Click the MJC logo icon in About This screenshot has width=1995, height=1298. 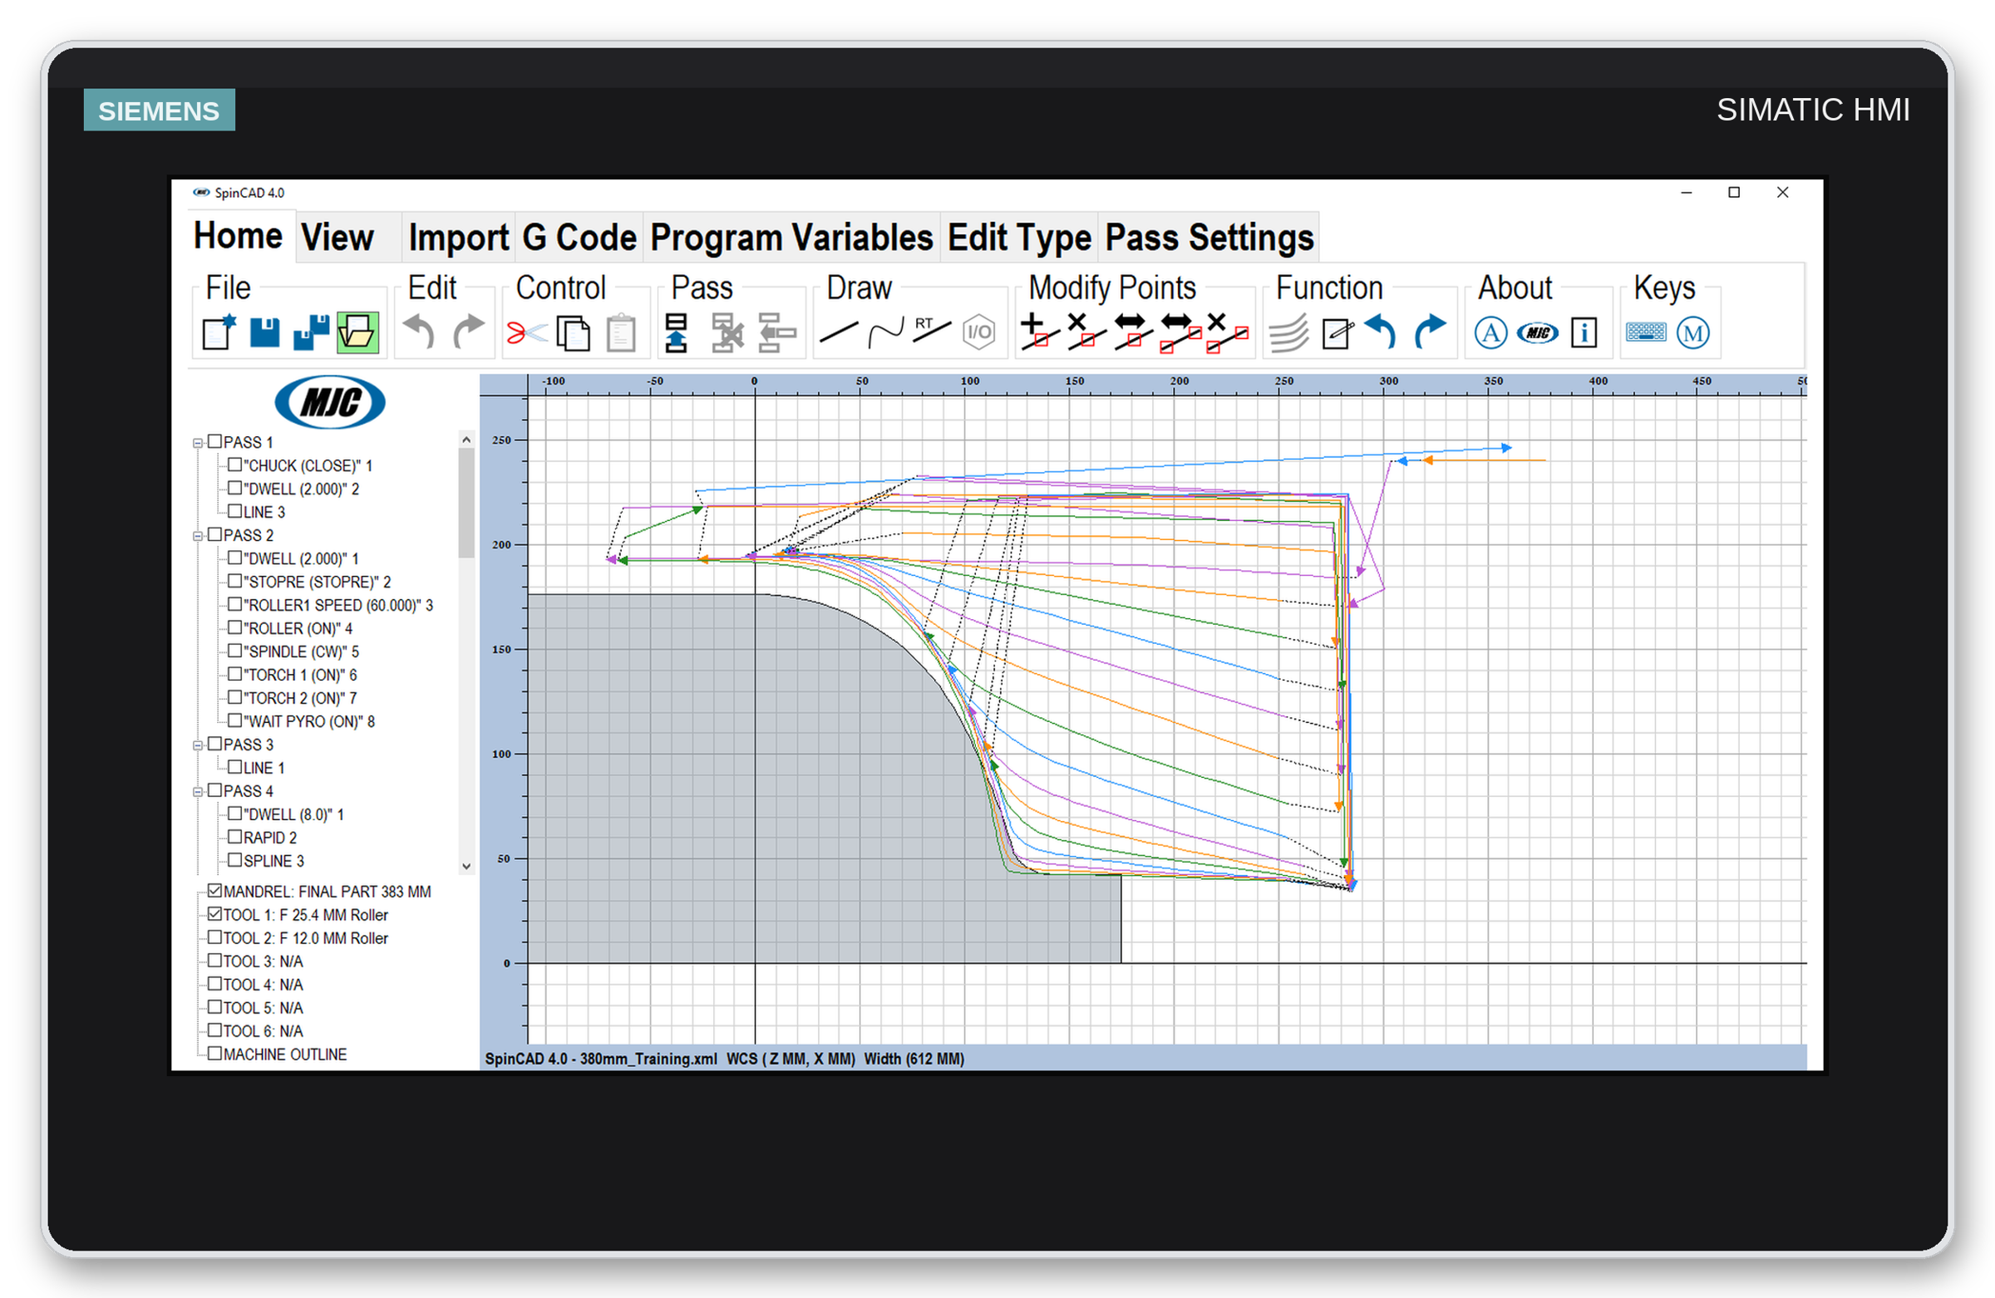[1537, 332]
